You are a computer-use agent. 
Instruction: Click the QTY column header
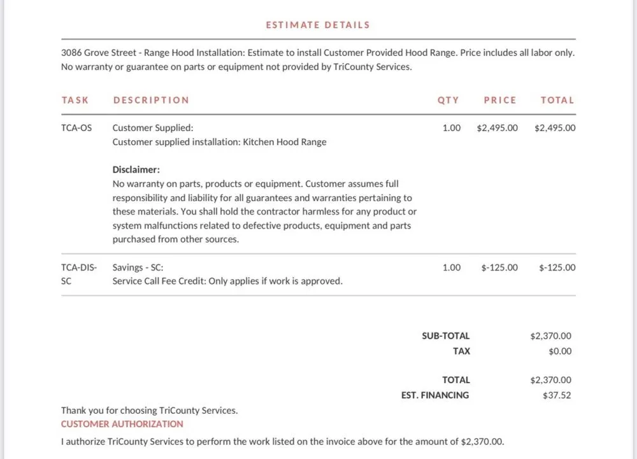coord(448,100)
